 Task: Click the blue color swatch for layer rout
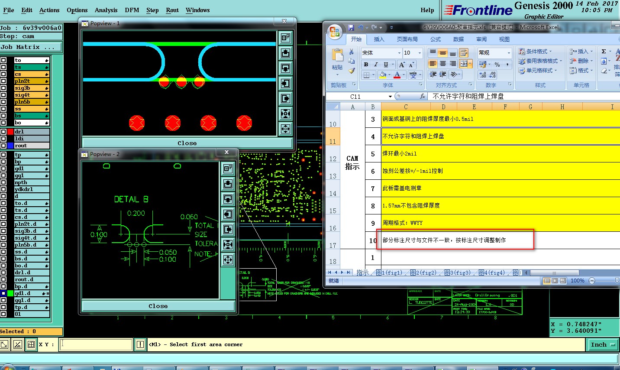pos(10,146)
